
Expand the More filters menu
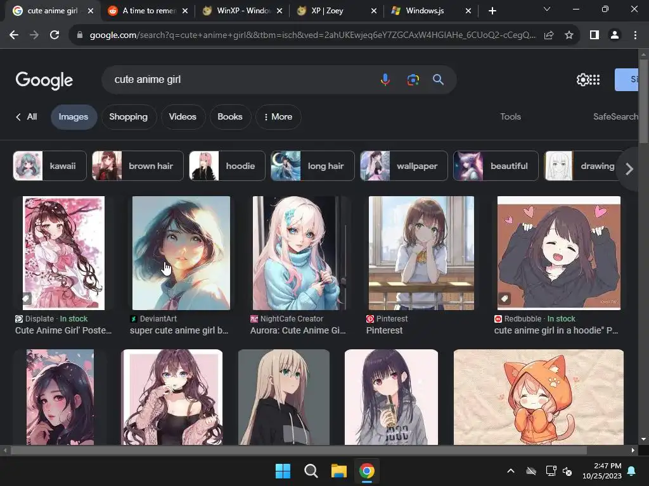point(278,117)
